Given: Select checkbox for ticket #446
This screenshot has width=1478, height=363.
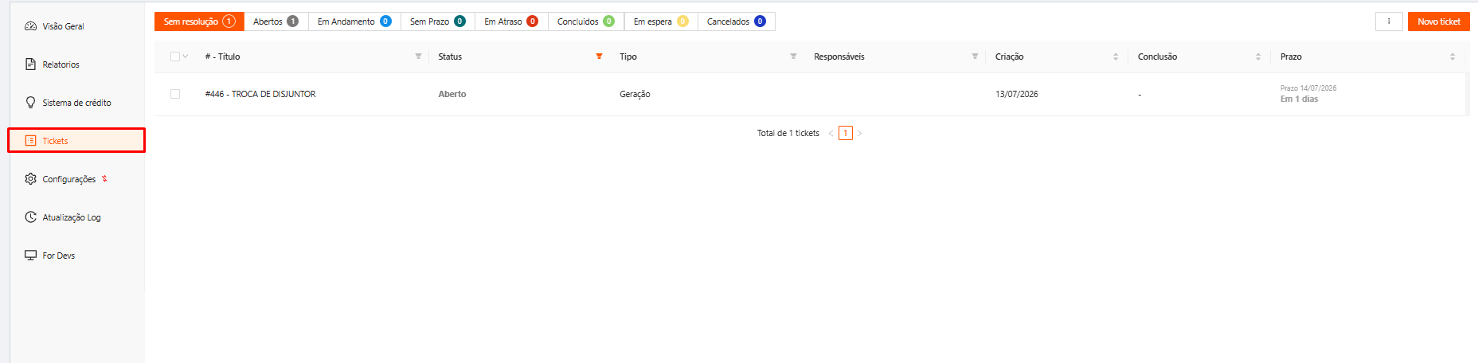Looking at the screenshot, I should point(175,94).
